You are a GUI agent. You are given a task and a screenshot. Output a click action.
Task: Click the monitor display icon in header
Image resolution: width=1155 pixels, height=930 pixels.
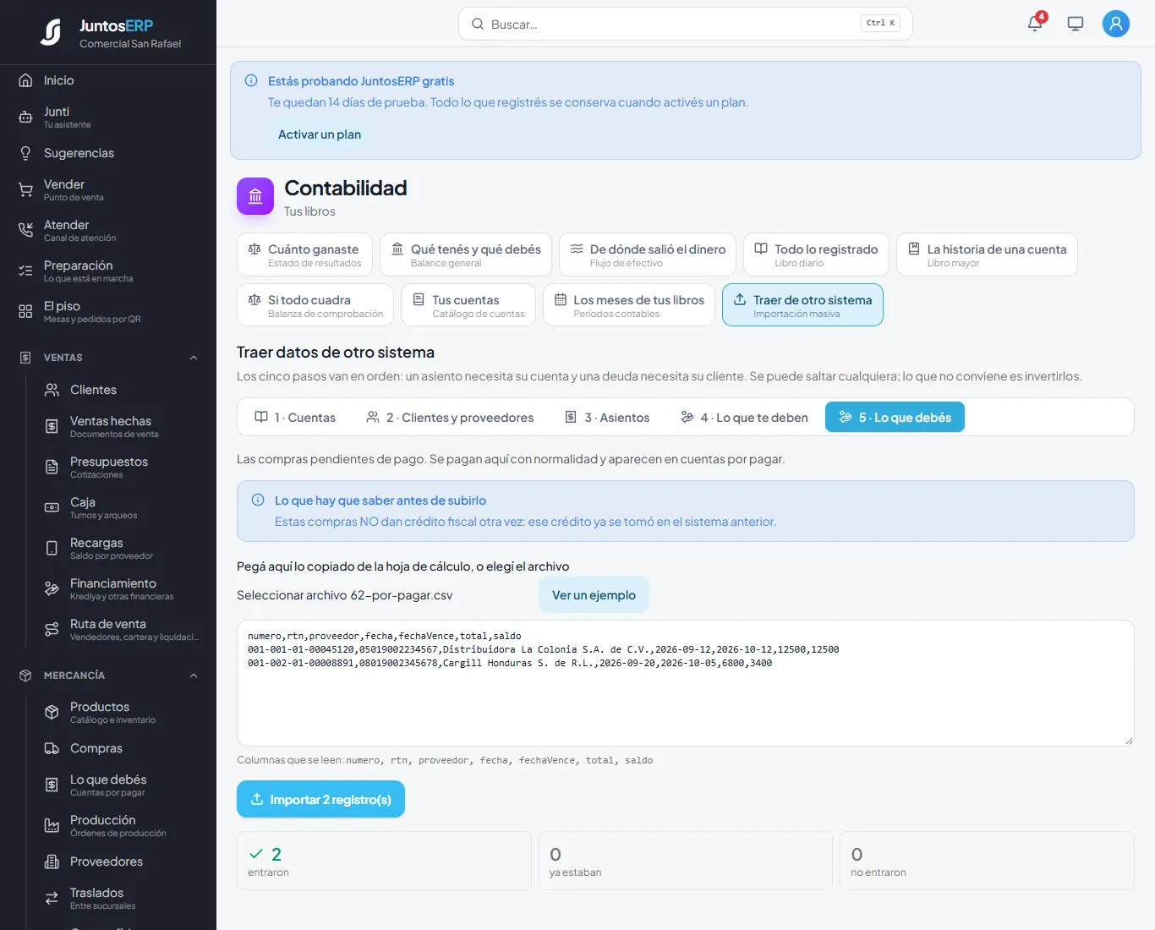[1076, 24]
